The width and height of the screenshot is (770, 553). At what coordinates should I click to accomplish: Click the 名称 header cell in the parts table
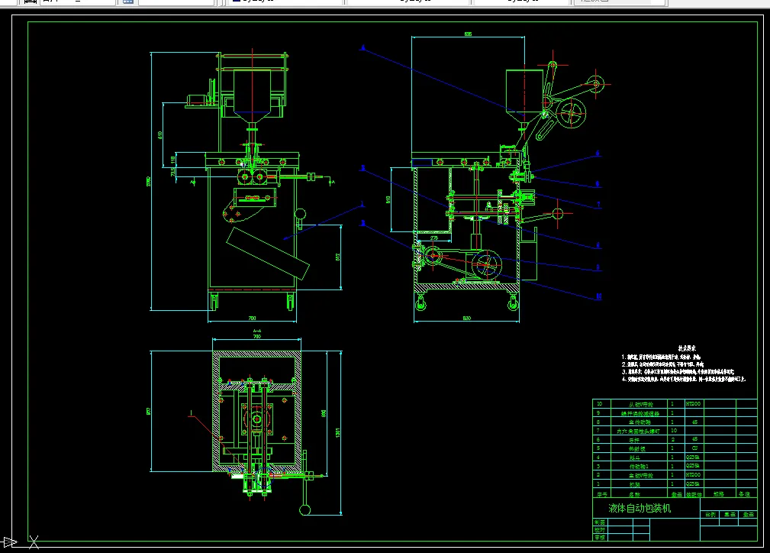[639, 494]
